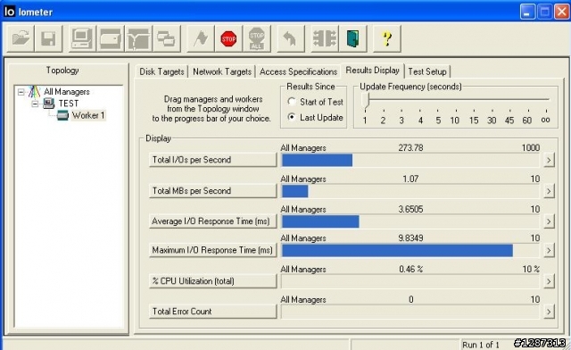Open arrow for % CPU Utilization row

coord(549,281)
